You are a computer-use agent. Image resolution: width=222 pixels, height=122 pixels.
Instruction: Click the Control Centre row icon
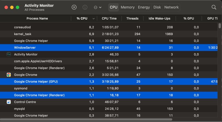tap(9, 102)
